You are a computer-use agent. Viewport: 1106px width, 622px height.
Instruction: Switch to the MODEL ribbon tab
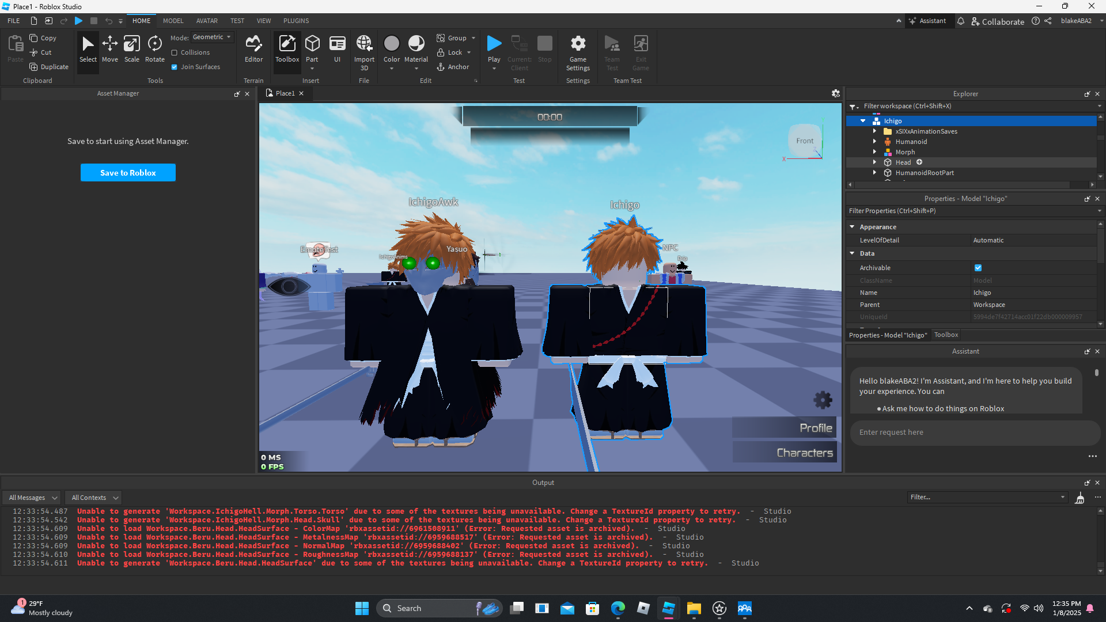(173, 21)
